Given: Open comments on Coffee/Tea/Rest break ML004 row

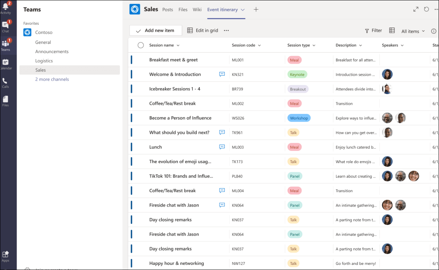Looking at the screenshot, I should pyautogui.click(x=222, y=191).
